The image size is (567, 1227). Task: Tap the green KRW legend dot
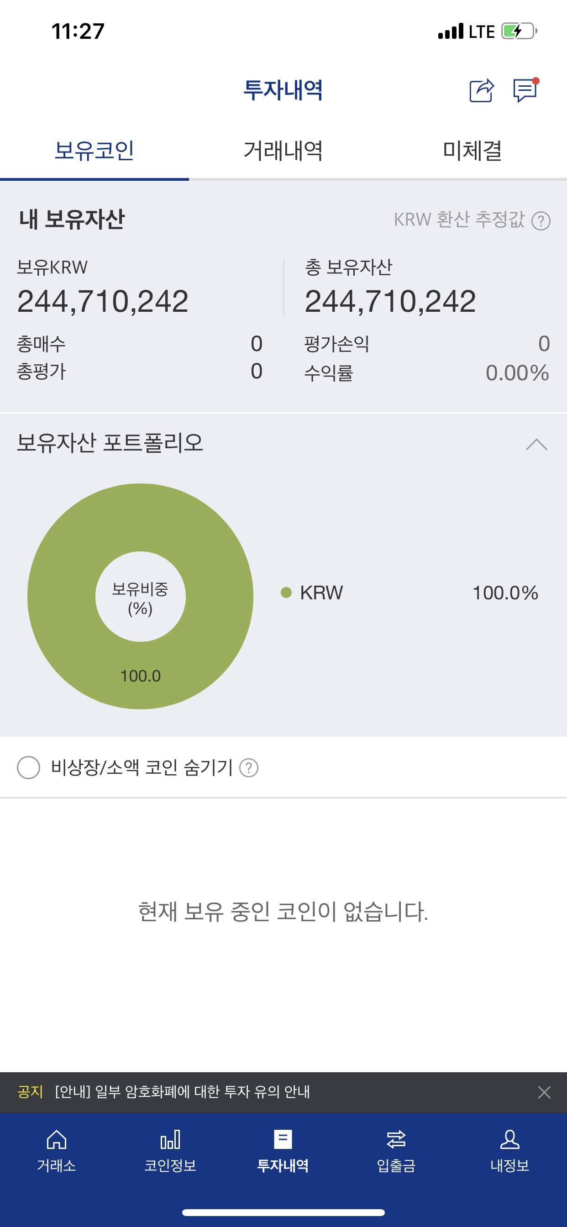click(286, 593)
